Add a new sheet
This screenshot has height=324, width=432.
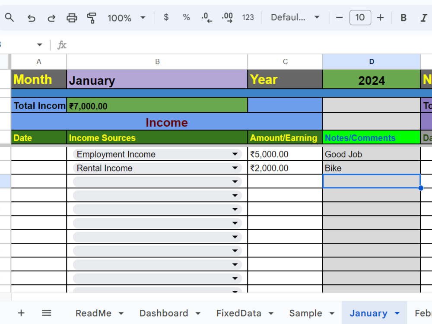21,313
